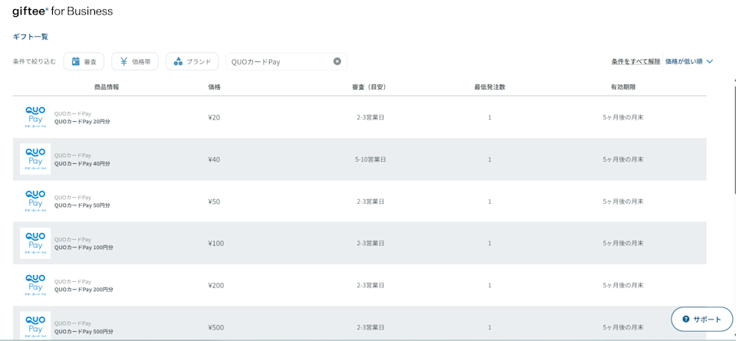Screen dimensions: 736x341
Task: Select QUOカードPay 100円分 product name
Action: pyautogui.click(x=84, y=248)
